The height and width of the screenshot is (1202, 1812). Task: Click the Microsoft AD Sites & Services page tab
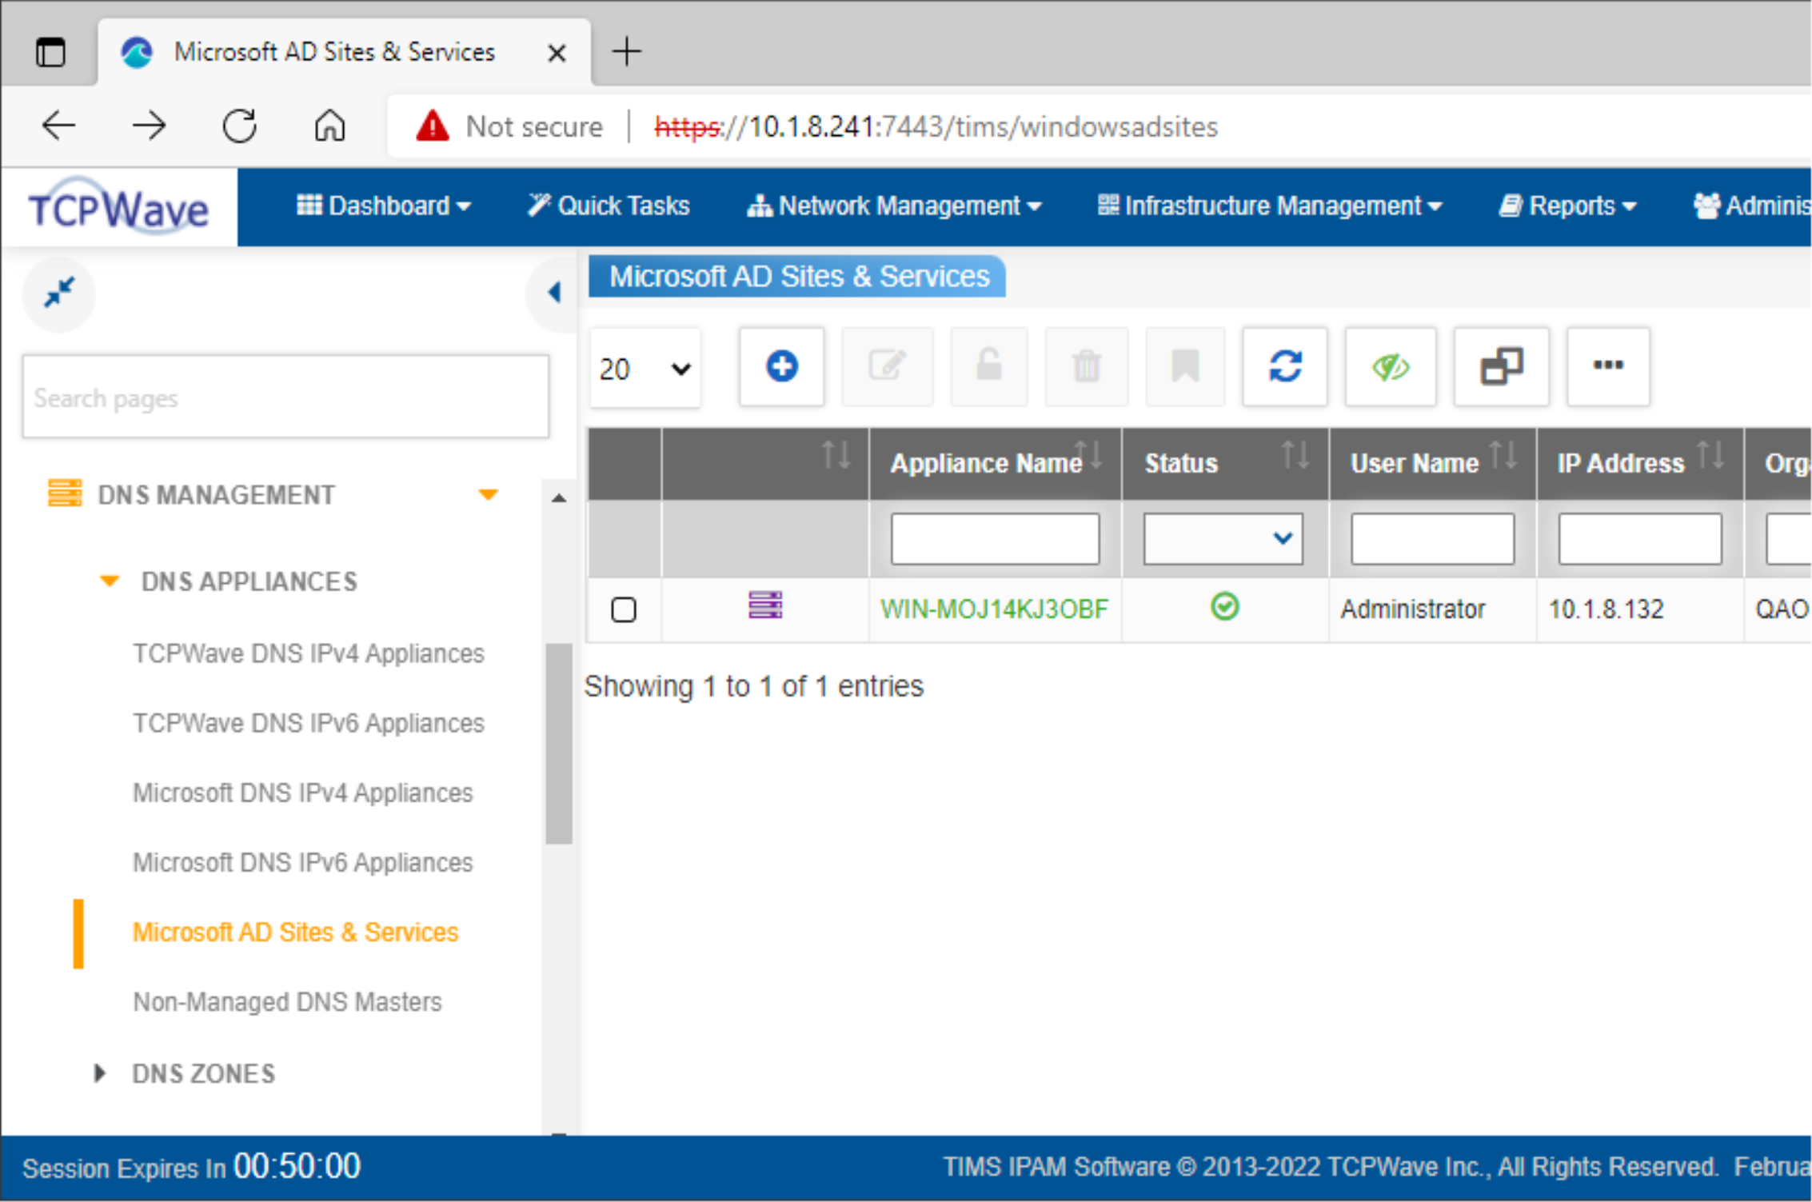point(796,277)
